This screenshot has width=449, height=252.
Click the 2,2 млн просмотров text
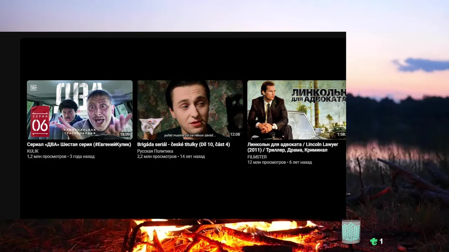pos(157,156)
